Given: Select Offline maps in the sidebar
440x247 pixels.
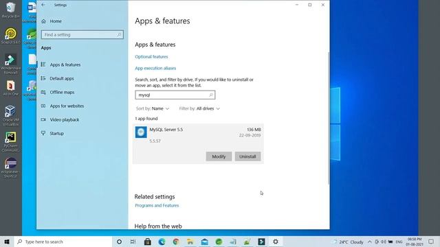Looking at the screenshot, I should click(x=62, y=92).
